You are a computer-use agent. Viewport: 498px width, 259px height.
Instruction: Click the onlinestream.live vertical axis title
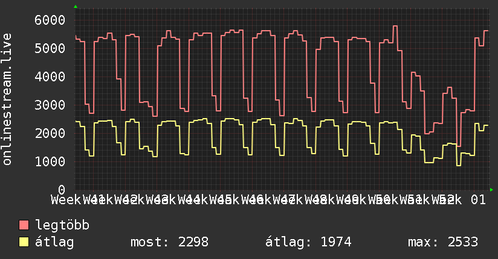pos(7,99)
